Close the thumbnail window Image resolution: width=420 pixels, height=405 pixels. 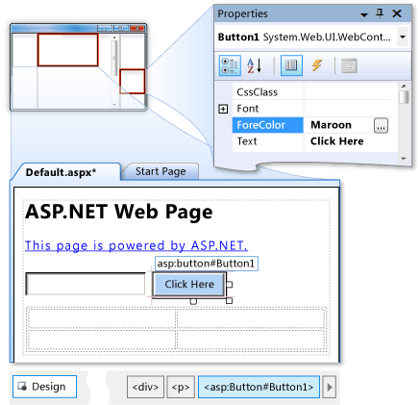(x=137, y=29)
